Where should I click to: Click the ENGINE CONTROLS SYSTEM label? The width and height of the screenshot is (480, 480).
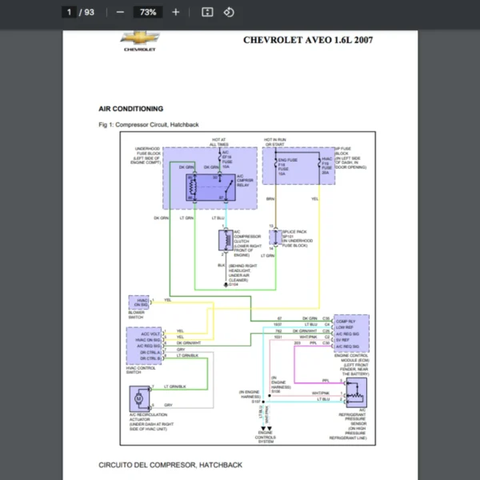point(265,437)
